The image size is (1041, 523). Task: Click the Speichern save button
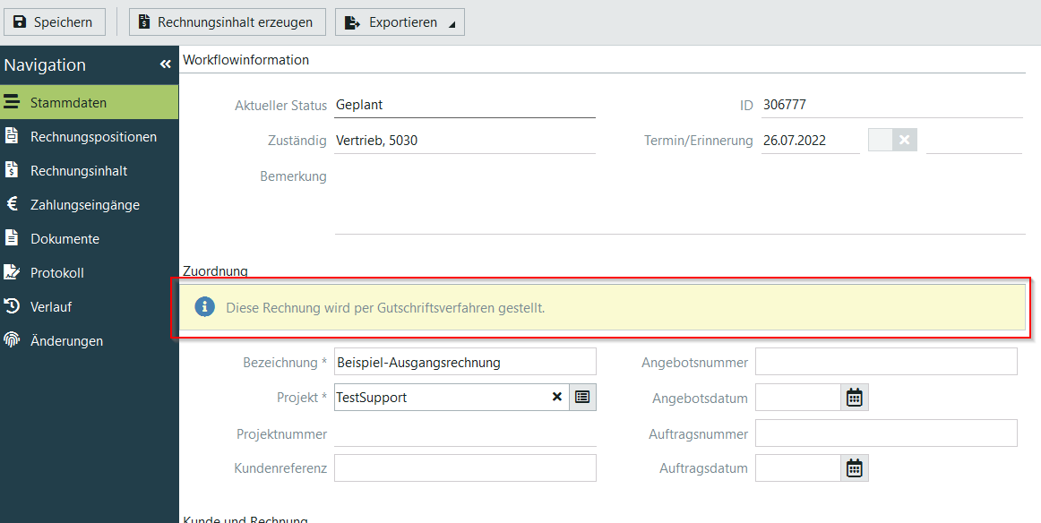54,22
